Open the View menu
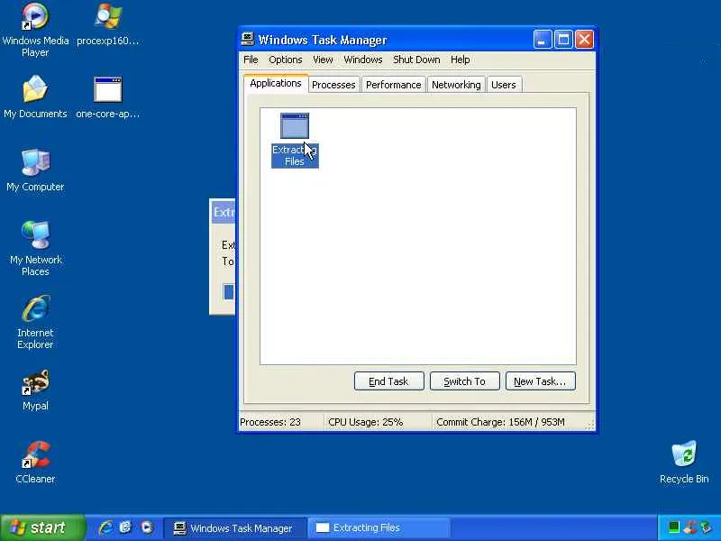The image size is (721, 541). [323, 60]
